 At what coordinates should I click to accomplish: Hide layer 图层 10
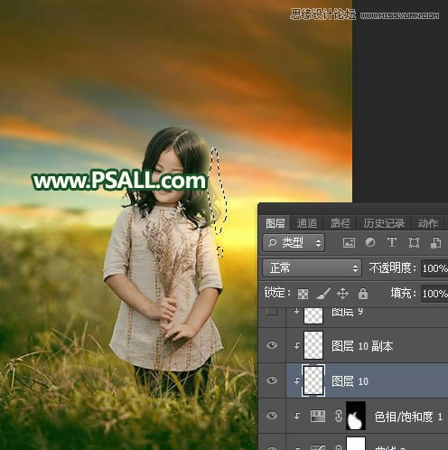point(272,380)
